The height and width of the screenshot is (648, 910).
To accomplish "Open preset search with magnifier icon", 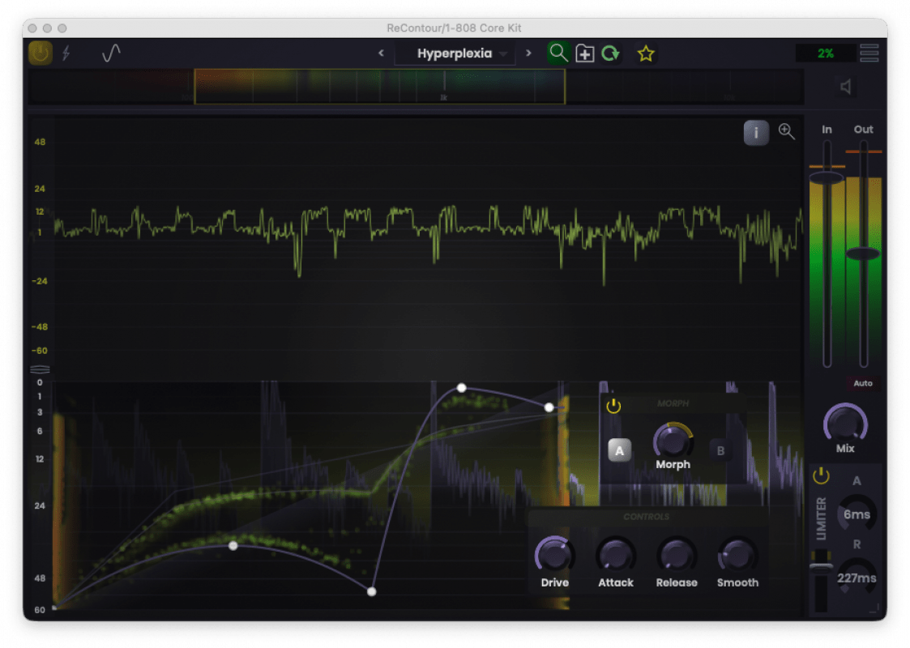I will point(558,53).
